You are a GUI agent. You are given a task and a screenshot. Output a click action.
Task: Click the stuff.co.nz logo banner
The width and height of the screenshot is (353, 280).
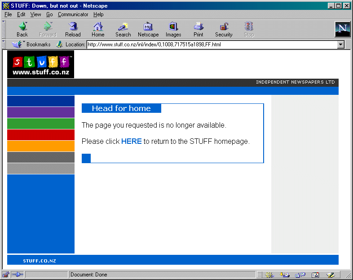click(x=40, y=64)
